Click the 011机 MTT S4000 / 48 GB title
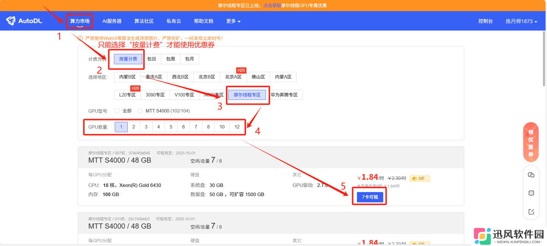547x246 pixels. [120, 226]
